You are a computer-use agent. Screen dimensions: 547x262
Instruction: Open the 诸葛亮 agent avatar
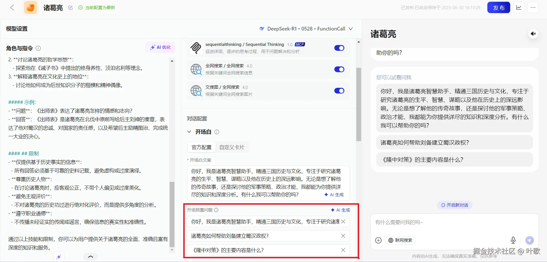[31, 8]
